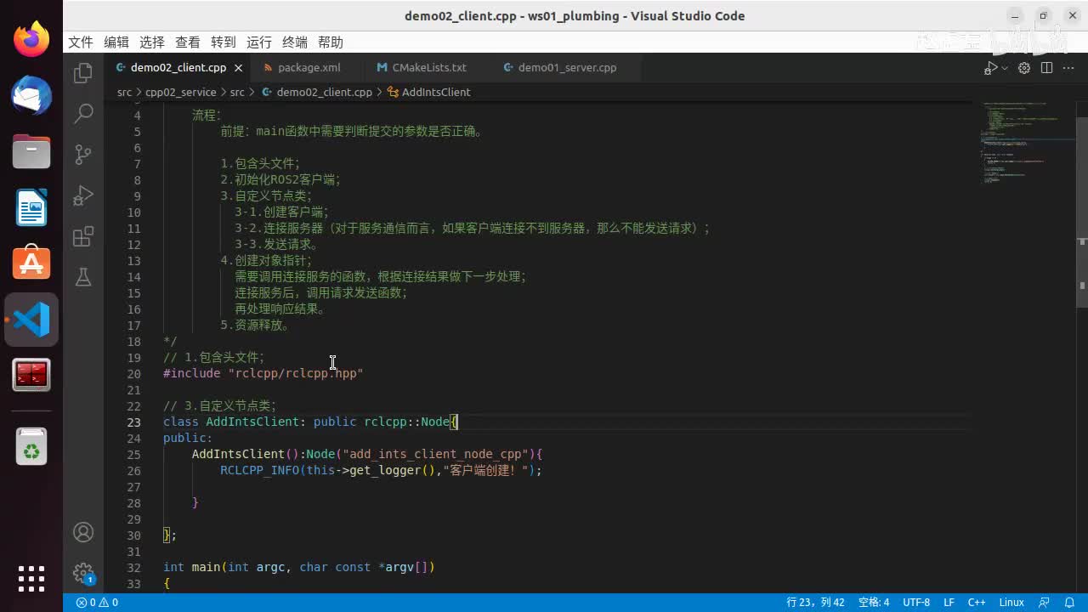Open the Source Control view

[x=83, y=154]
